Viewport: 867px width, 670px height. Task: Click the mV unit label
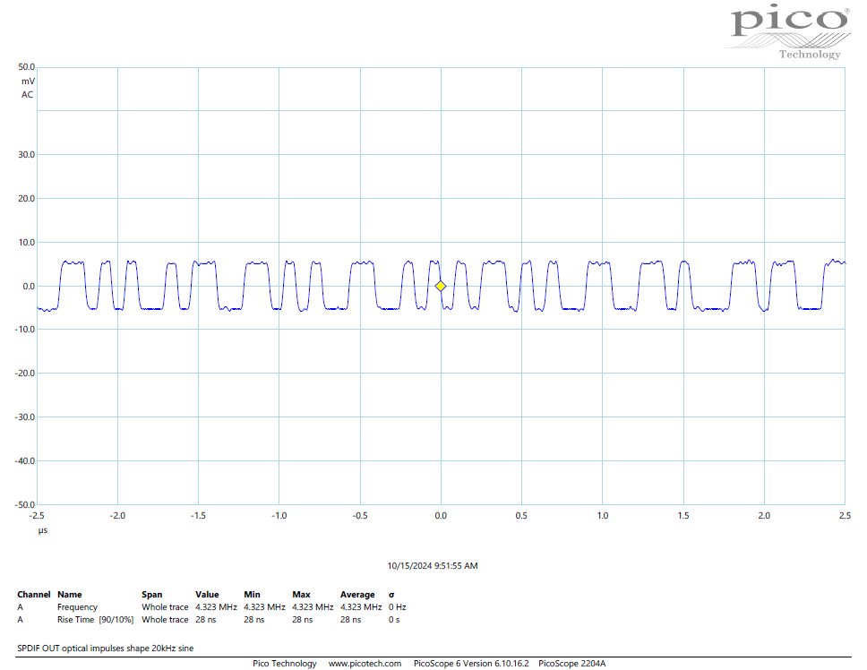pyautogui.click(x=28, y=82)
